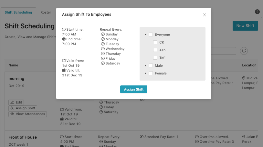Click the Thursday check icon in dialog
263x147 pixels.
[x=103, y=54]
